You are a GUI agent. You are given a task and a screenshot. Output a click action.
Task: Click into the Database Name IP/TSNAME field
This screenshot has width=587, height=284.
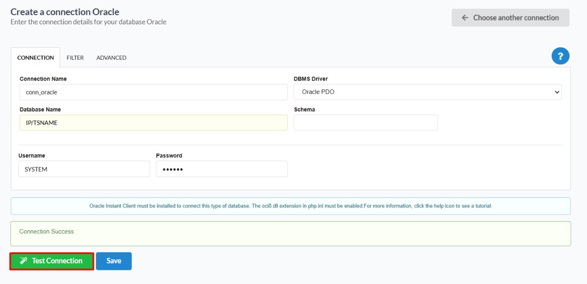coord(153,123)
